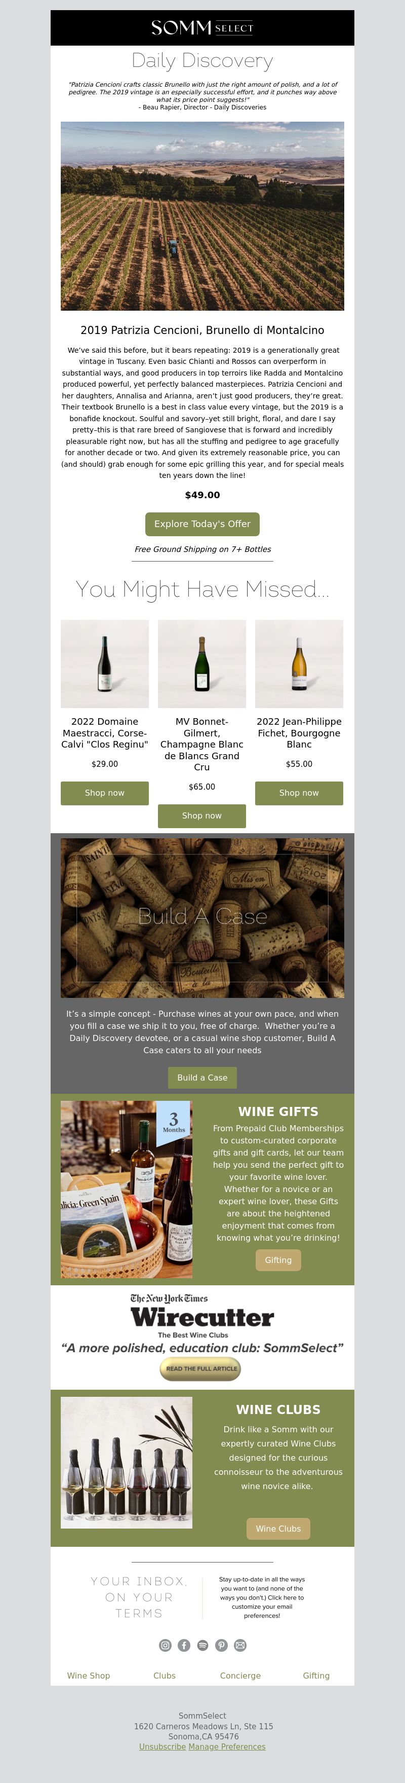Shop now for Bonnet-Gilmert Champagne
The image size is (405, 1783).
[202, 816]
